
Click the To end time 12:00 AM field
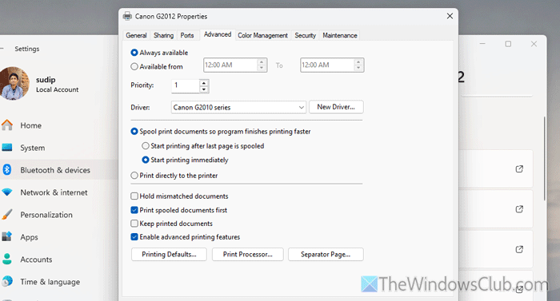coord(327,65)
